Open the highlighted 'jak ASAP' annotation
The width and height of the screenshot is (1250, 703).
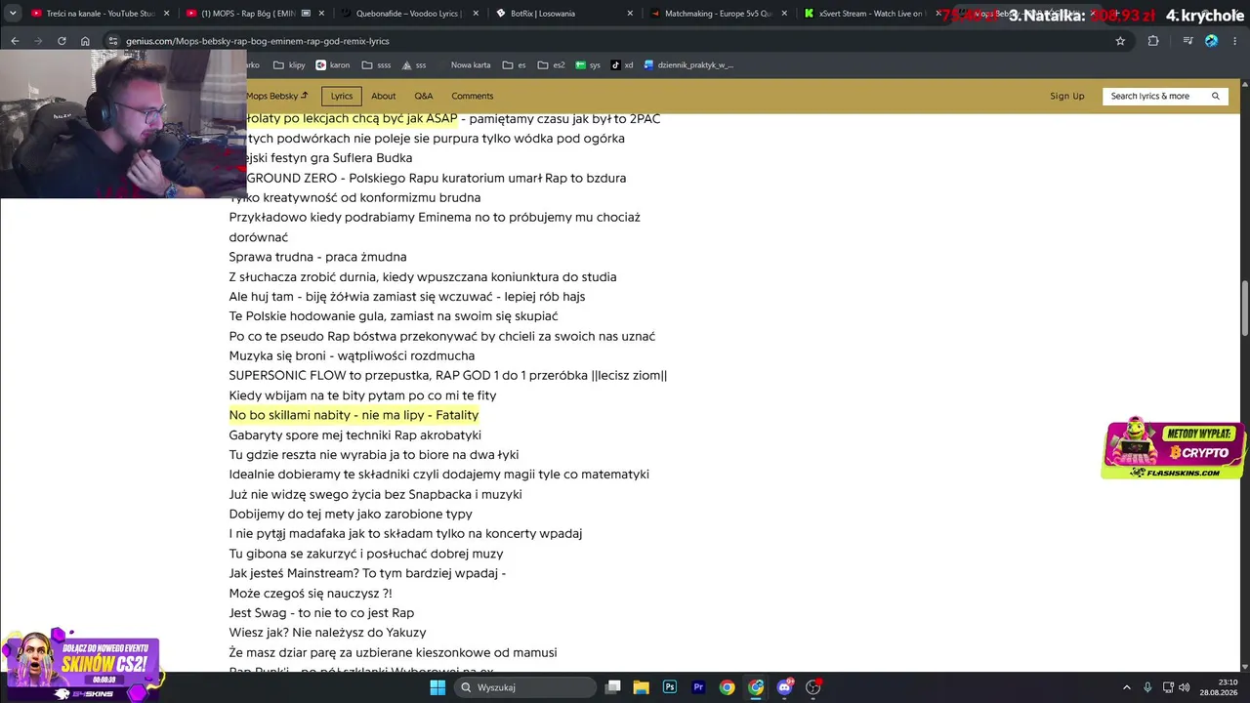(352, 119)
